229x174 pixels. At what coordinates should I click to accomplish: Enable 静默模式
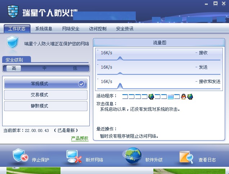coord(46,106)
